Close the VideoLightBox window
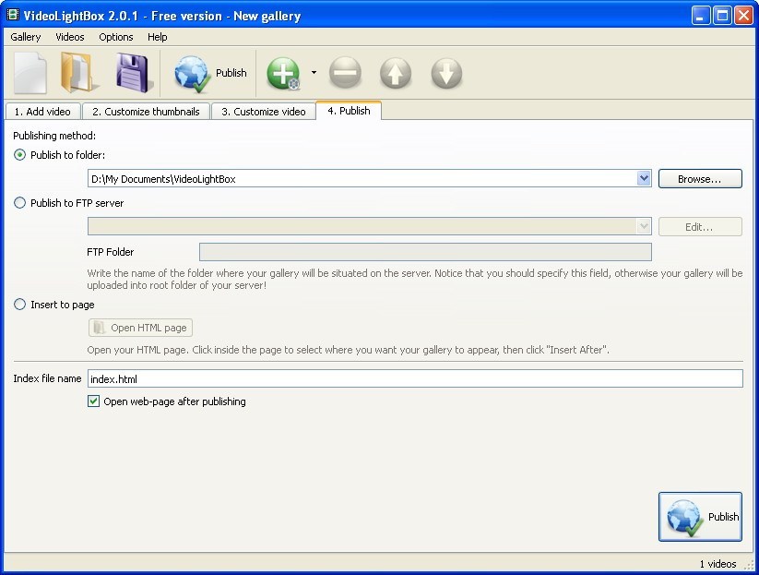The height and width of the screenshot is (575, 759). 743,16
